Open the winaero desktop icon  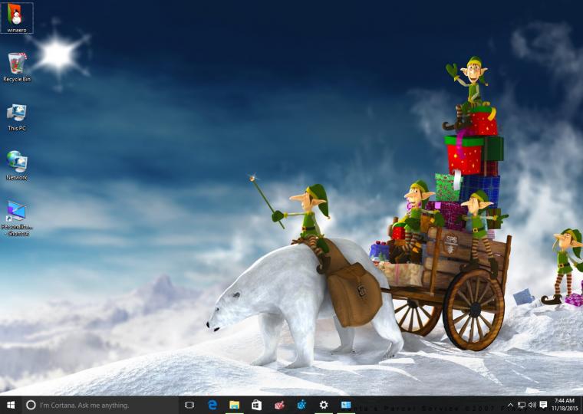pyautogui.click(x=17, y=18)
